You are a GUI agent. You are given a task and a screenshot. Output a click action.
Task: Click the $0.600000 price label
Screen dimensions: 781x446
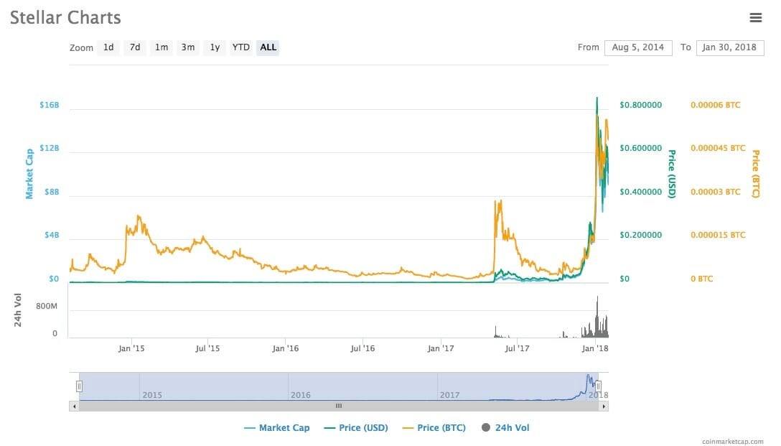coord(640,148)
